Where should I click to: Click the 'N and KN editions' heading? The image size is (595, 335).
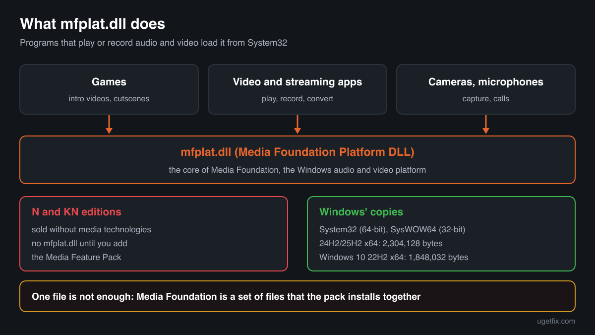point(76,212)
